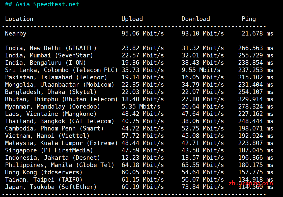Click Phnom Penh upload 44.72 Mbit/s
283x197 pixels.
[x=143, y=128]
